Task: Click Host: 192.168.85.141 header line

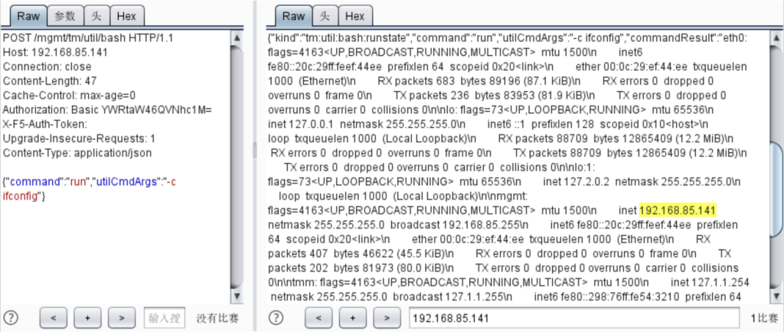Action: point(55,53)
